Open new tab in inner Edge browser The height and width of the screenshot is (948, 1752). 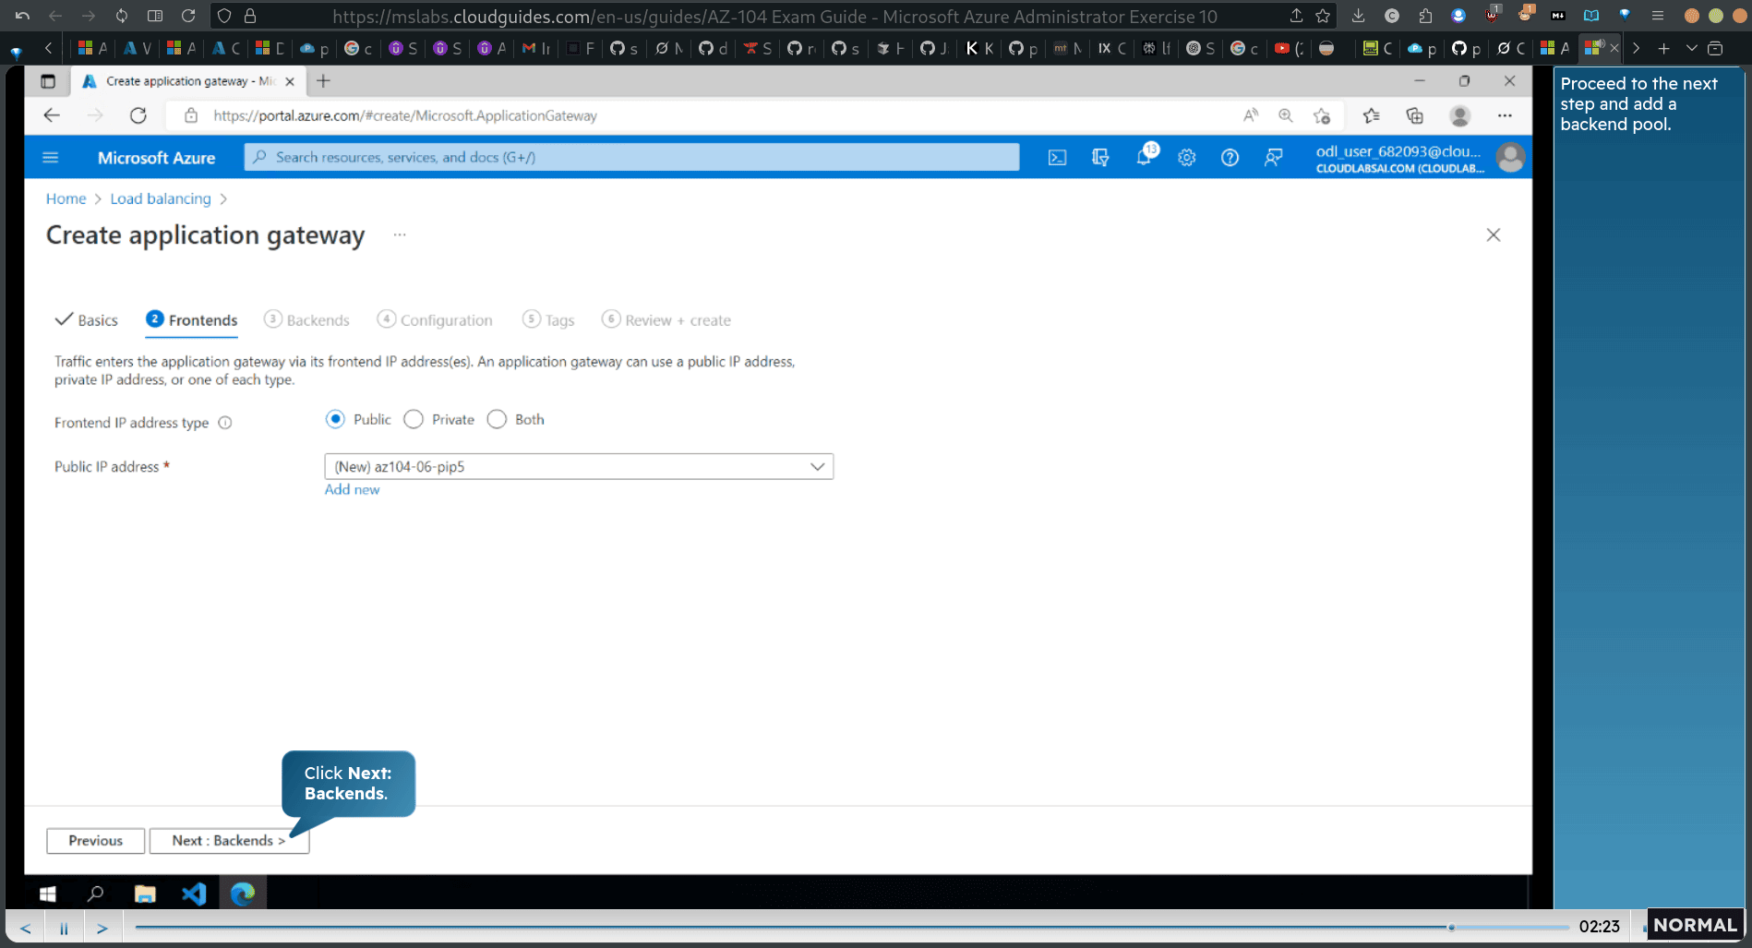pos(323,81)
